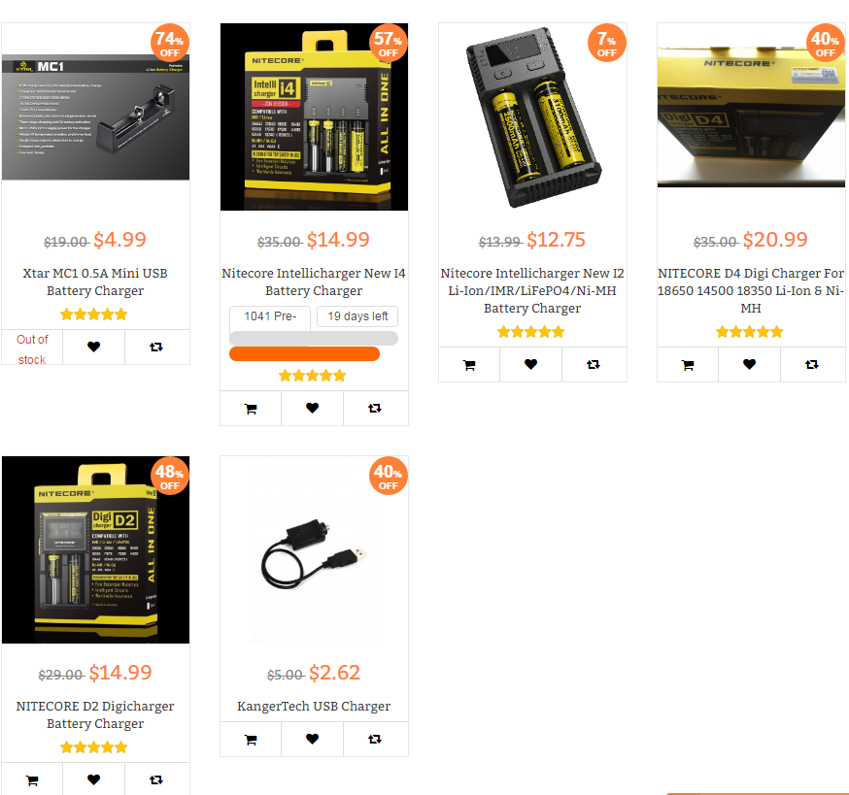
Task: Compare the KangerTech USB Charger
Action: 375,739
